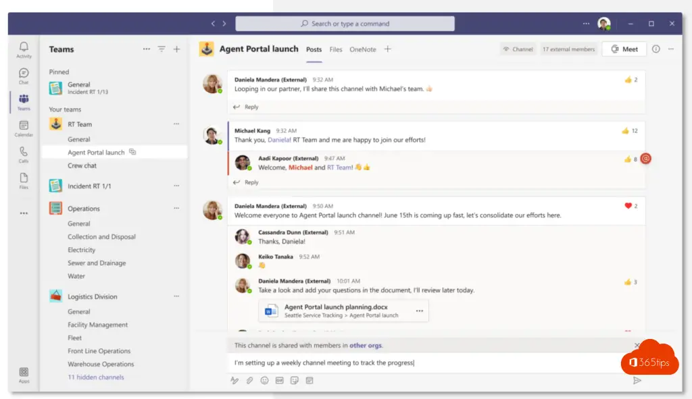Expand the 11 hidden channels link
Screen dimensions: 692x399
pos(96,377)
